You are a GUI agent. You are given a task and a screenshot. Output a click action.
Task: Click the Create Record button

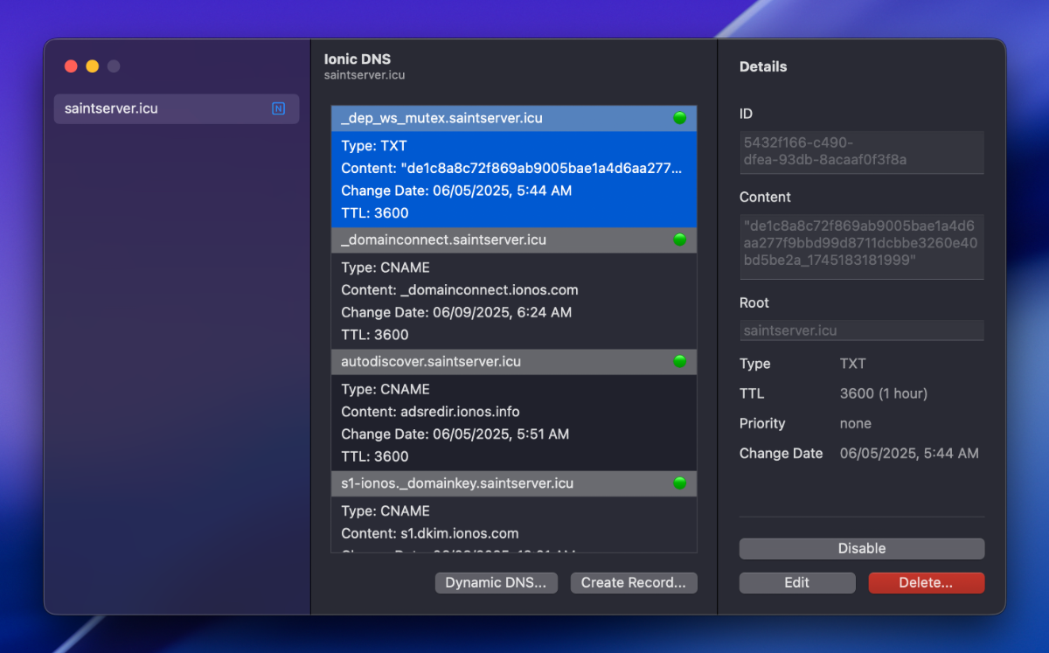pyautogui.click(x=634, y=583)
